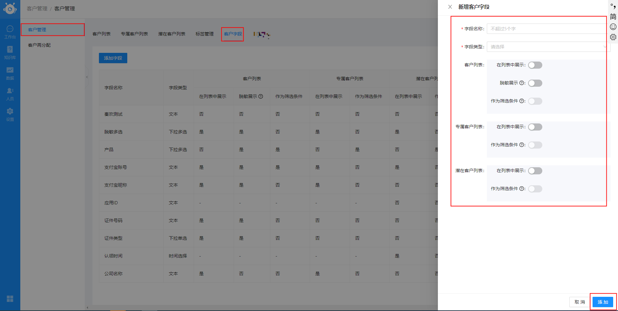Click the help icon beside 脱敏展示

tap(522, 83)
